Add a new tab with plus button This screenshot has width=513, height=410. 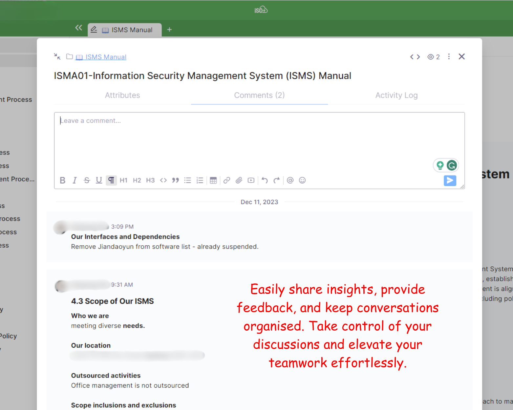(x=169, y=30)
